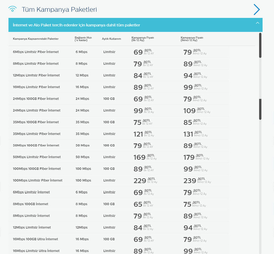
Task: Click the blue right arrow chevron
Action: [x=257, y=9]
